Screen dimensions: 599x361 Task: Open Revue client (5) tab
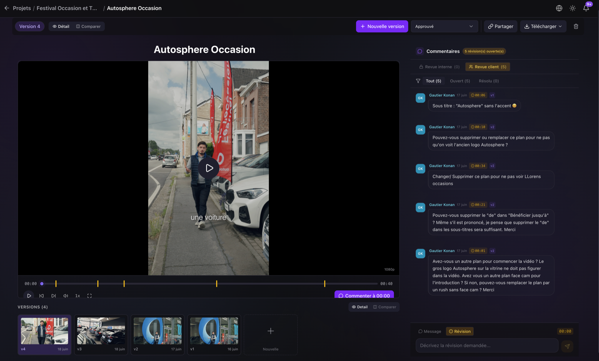tap(487, 67)
